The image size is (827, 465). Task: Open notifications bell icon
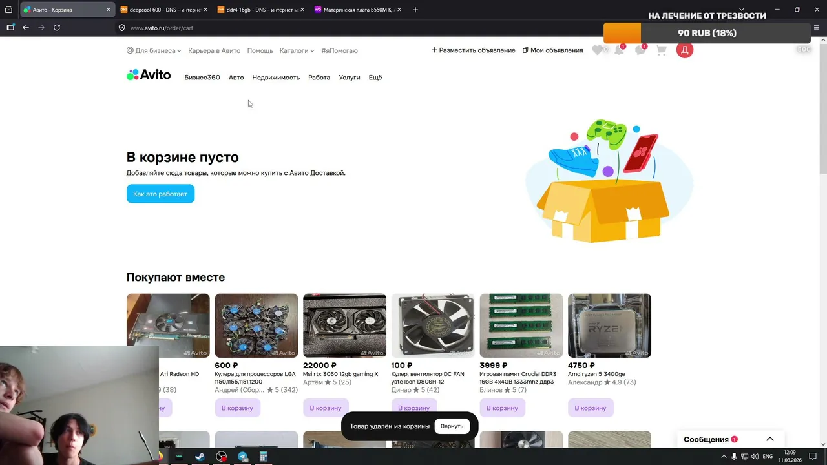pos(619,50)
